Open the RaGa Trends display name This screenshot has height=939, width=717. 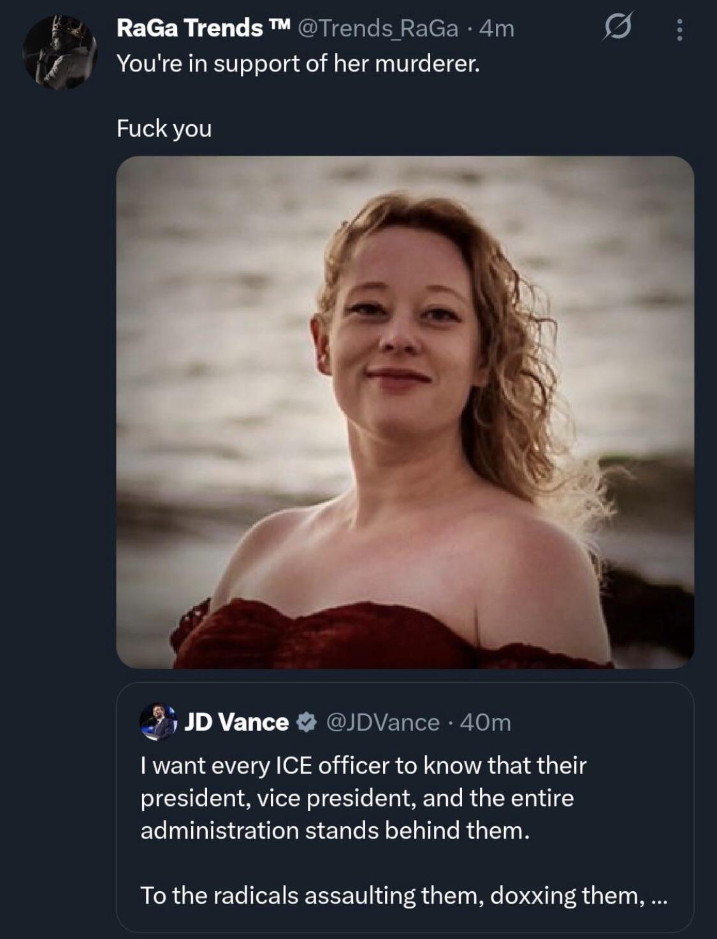point(189,28)
